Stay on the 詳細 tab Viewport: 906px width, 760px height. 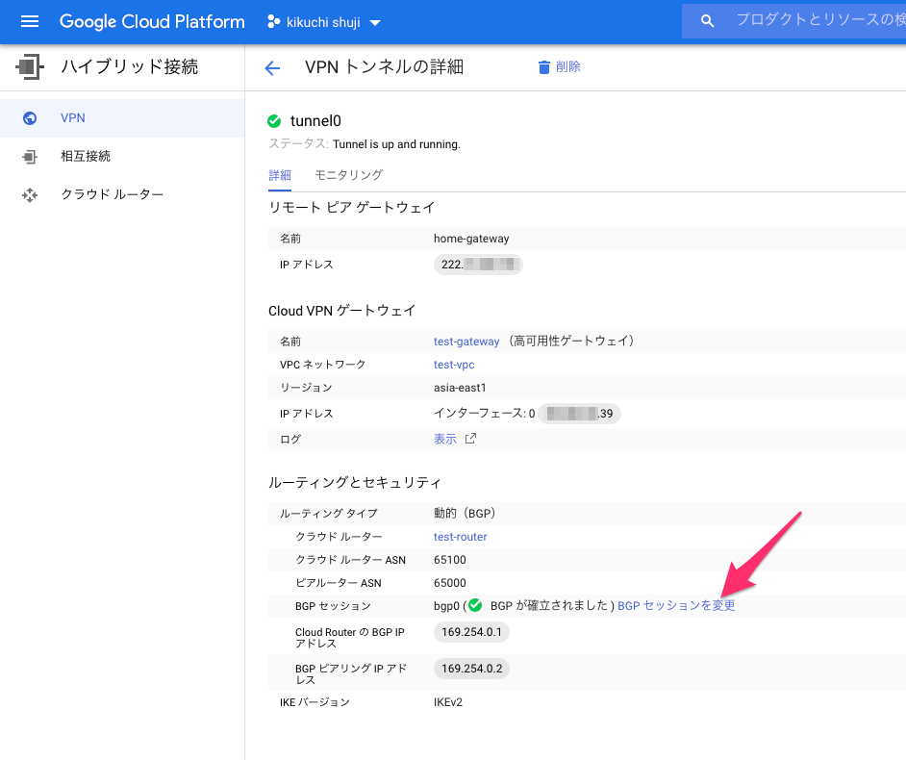click(280, 176)
